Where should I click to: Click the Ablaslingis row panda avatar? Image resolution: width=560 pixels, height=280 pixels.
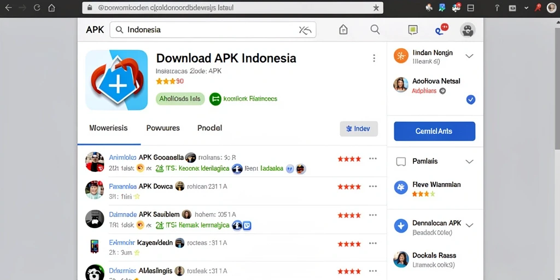95,272
